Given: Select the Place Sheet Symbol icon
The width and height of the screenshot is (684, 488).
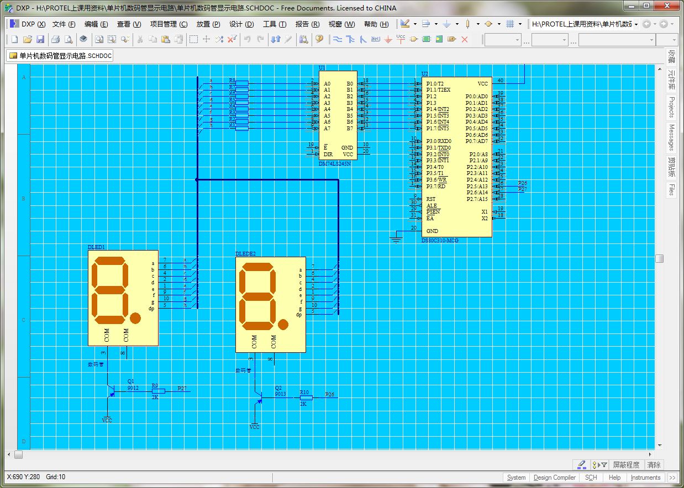Looking at the screenshot, I should point(427,39).
